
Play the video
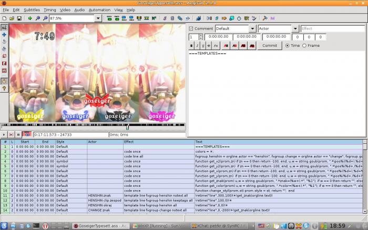(x=4, y=135)
